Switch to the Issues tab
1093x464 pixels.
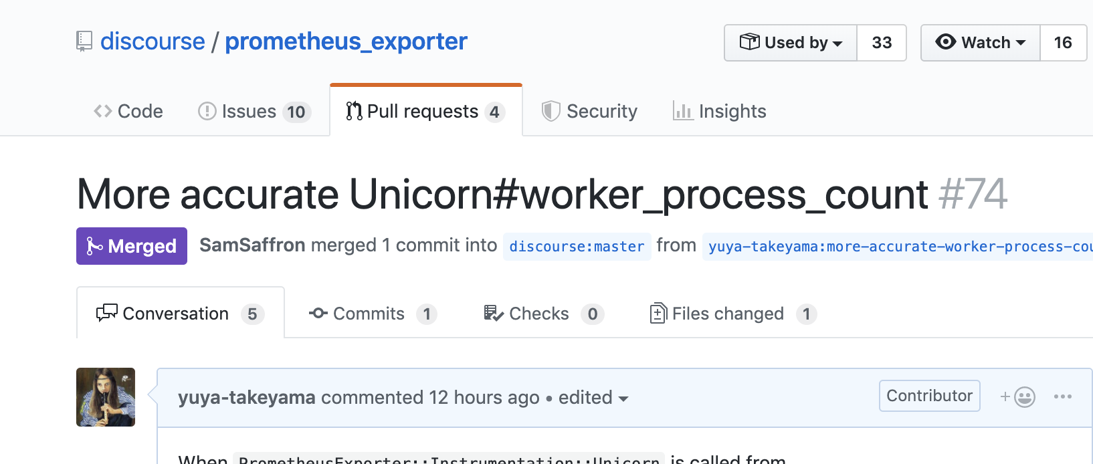[x=254, y=111]
